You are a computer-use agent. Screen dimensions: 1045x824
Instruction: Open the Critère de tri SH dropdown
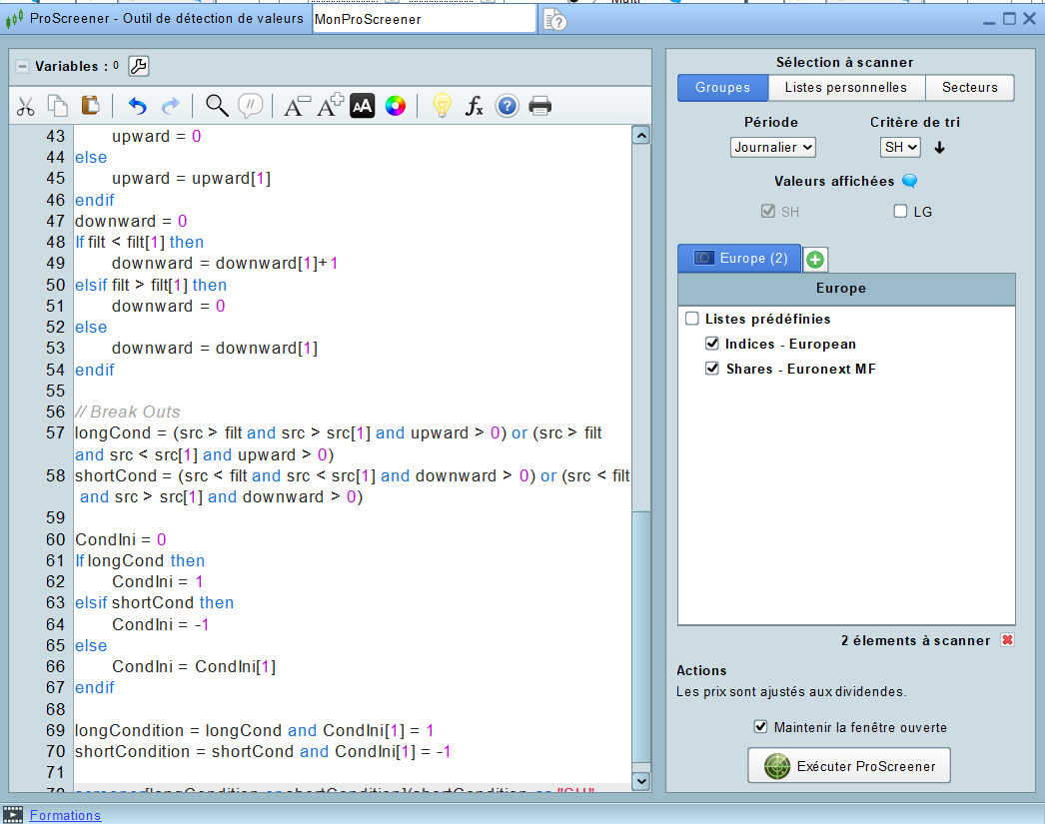(900, 147)
